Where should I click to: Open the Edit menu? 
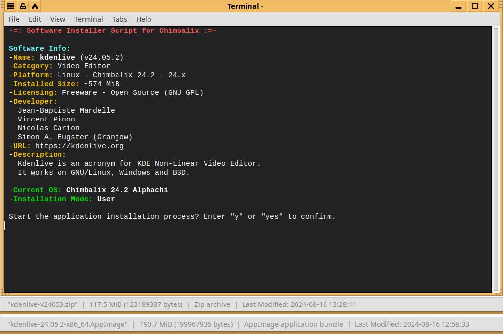(x=34, y=19)
